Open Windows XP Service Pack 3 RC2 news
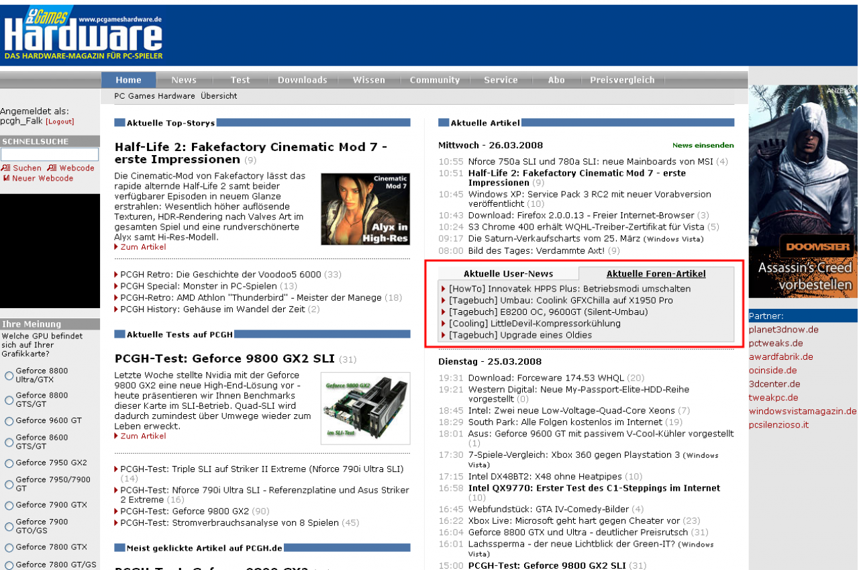Viewport: 859px width, 570px height. pyautogui.click(x=589, y=199)
